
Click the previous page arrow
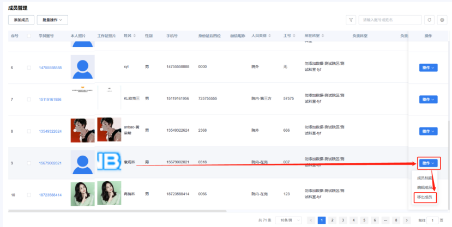click(x=311, y=220)
